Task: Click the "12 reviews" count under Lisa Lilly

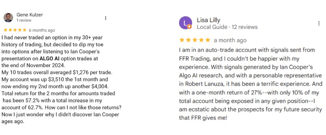Action: [244, 27]
